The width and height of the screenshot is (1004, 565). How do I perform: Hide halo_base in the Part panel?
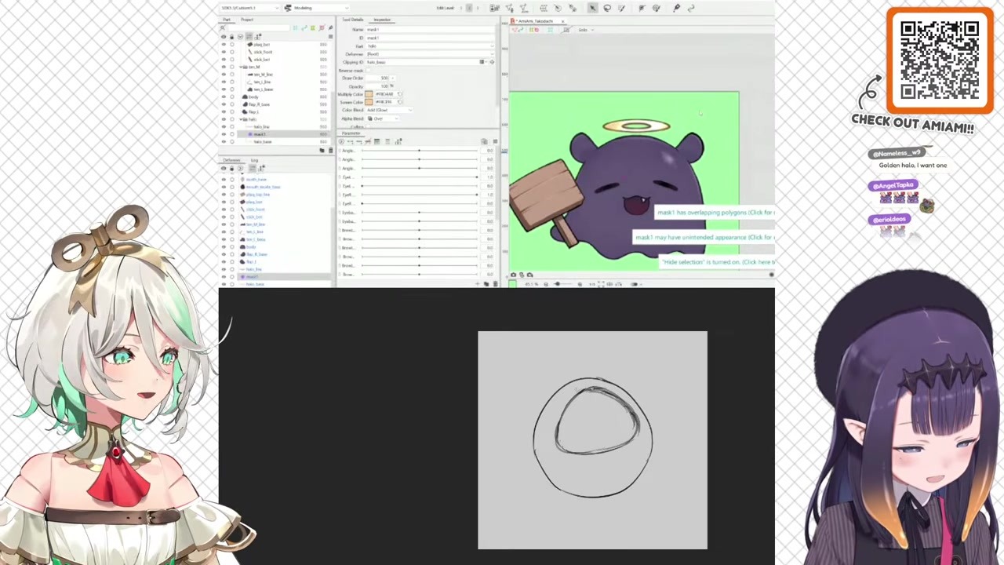224,141
